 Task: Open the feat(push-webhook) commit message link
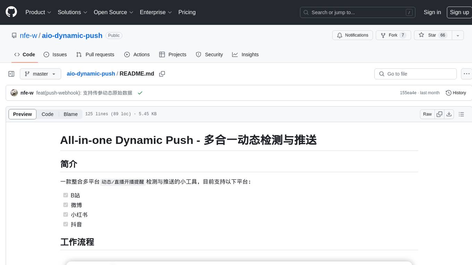point(84,93)
